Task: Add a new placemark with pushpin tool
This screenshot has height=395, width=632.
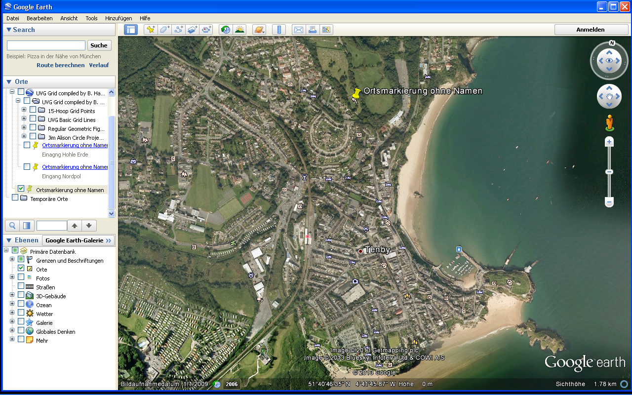Action: [x=151, y=30]
